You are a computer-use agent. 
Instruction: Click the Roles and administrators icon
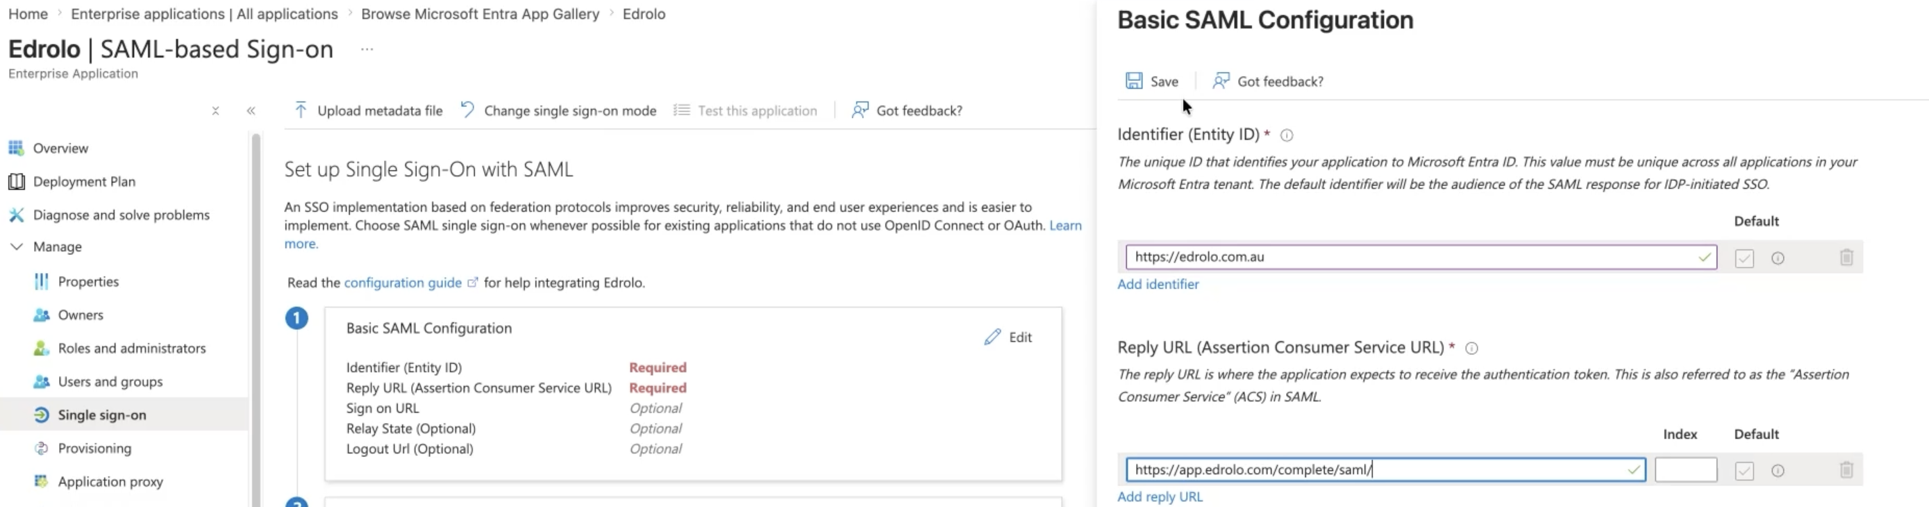coord(41,348)
